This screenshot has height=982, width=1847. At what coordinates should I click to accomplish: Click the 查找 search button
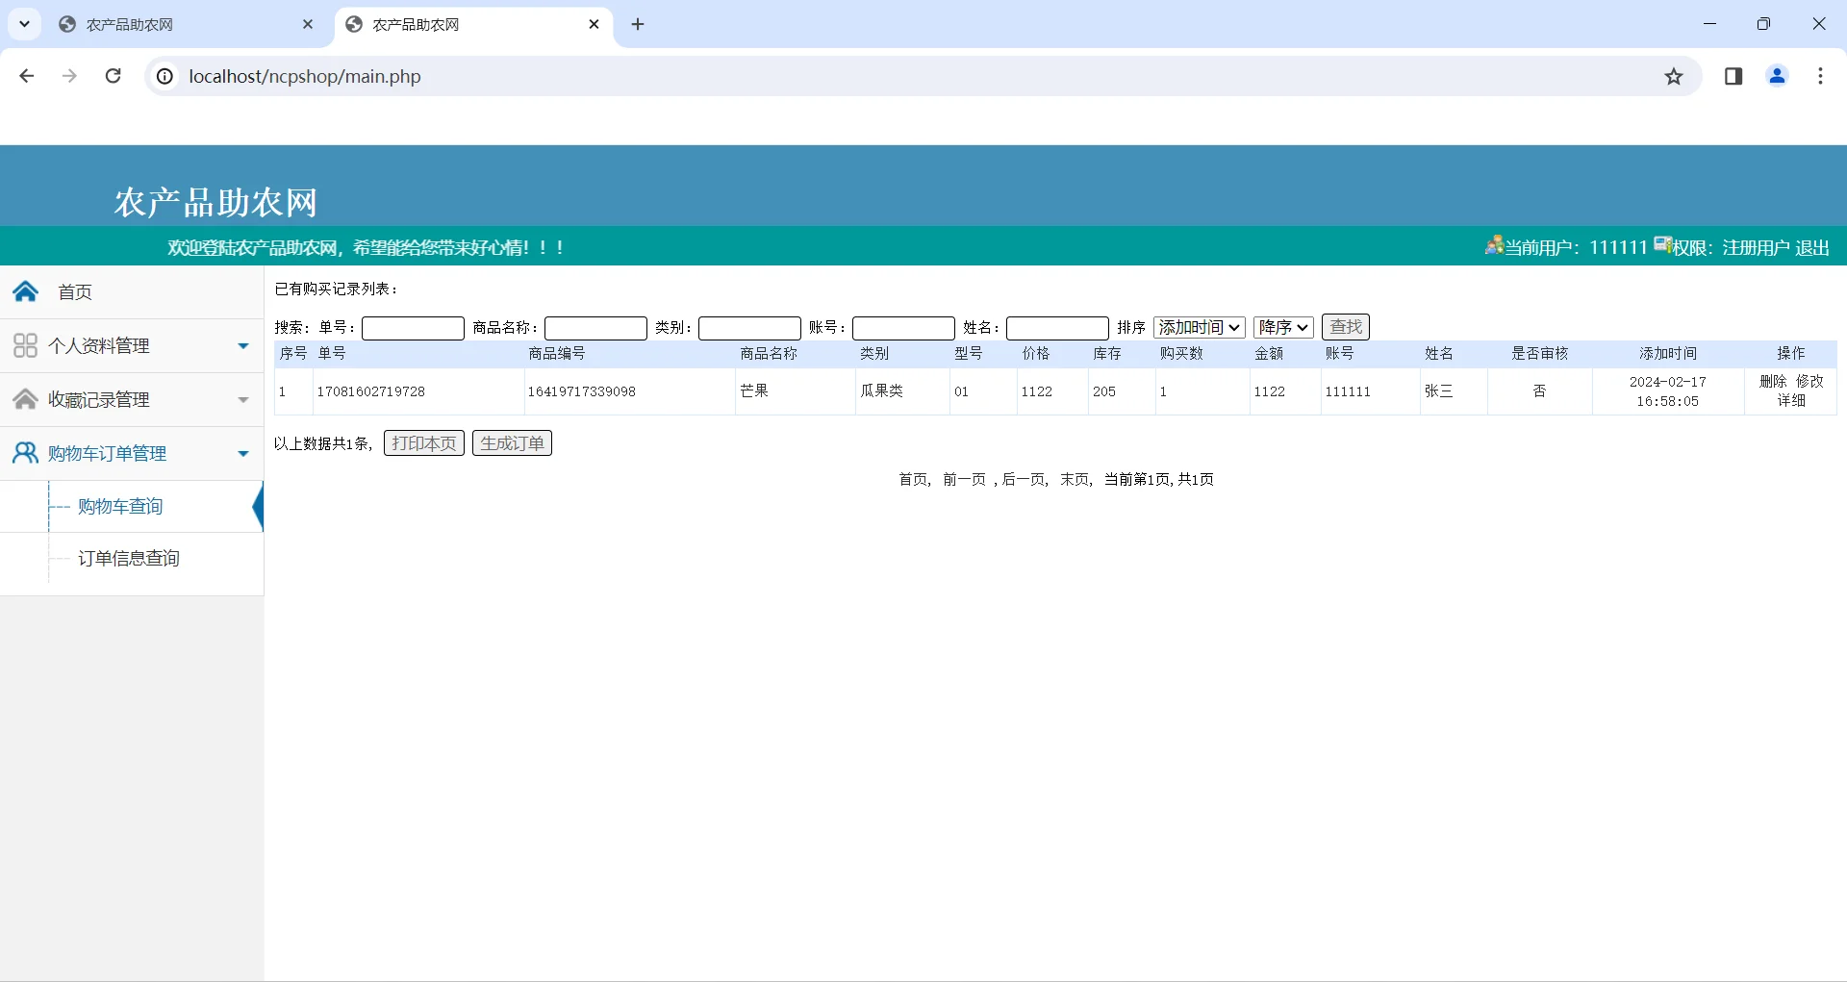1344,327
